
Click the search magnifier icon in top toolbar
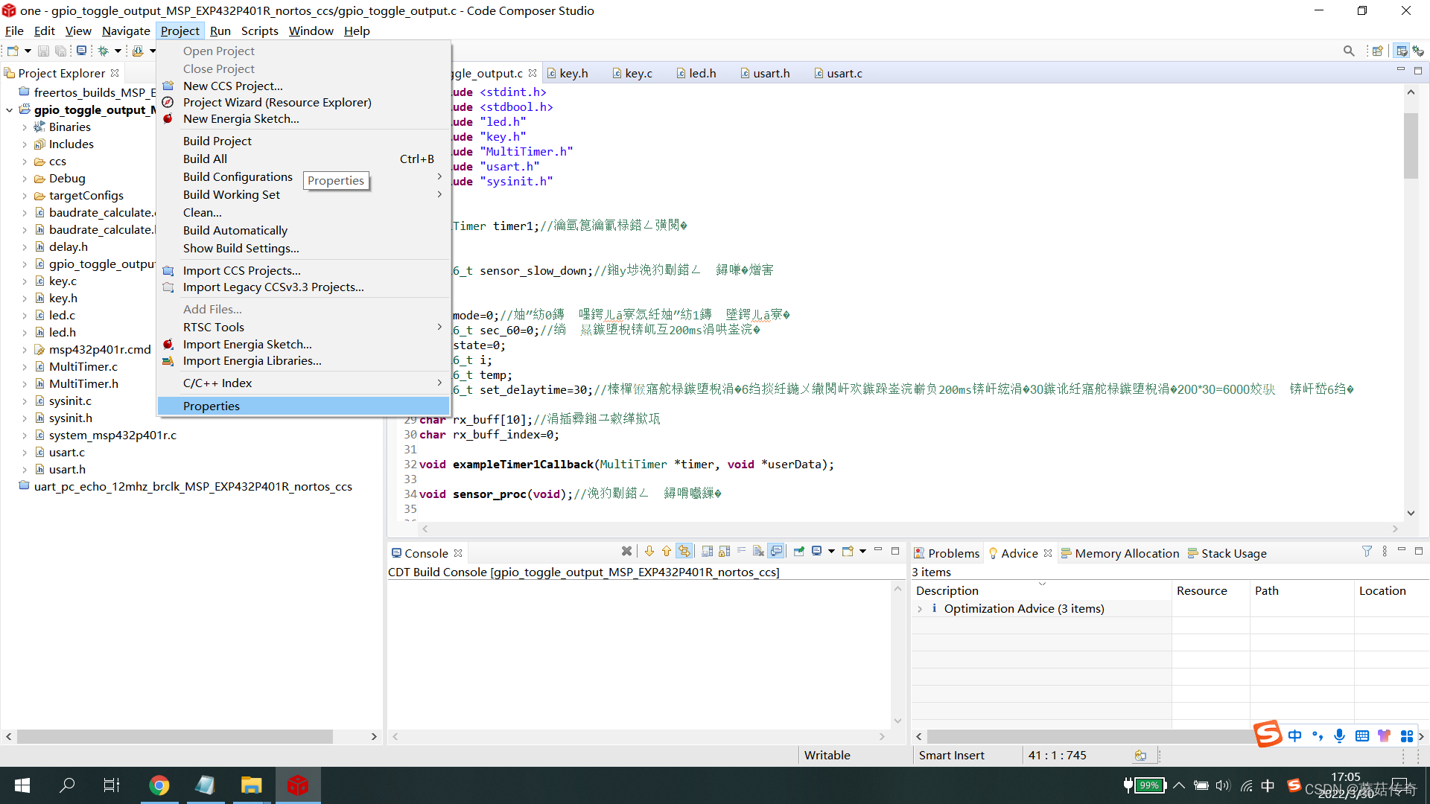click(x=1349, y=51)
